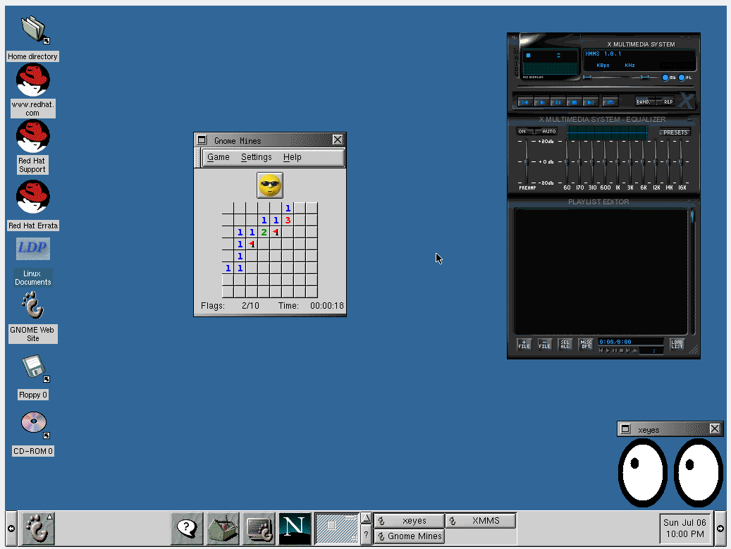Screen dimensions: 731x549
Task: Open the equalizer PRESETS menu
Action: coord(675,132)
